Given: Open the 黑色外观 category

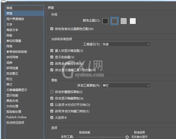Looking at the screenshot, I should tap(24, 101).
